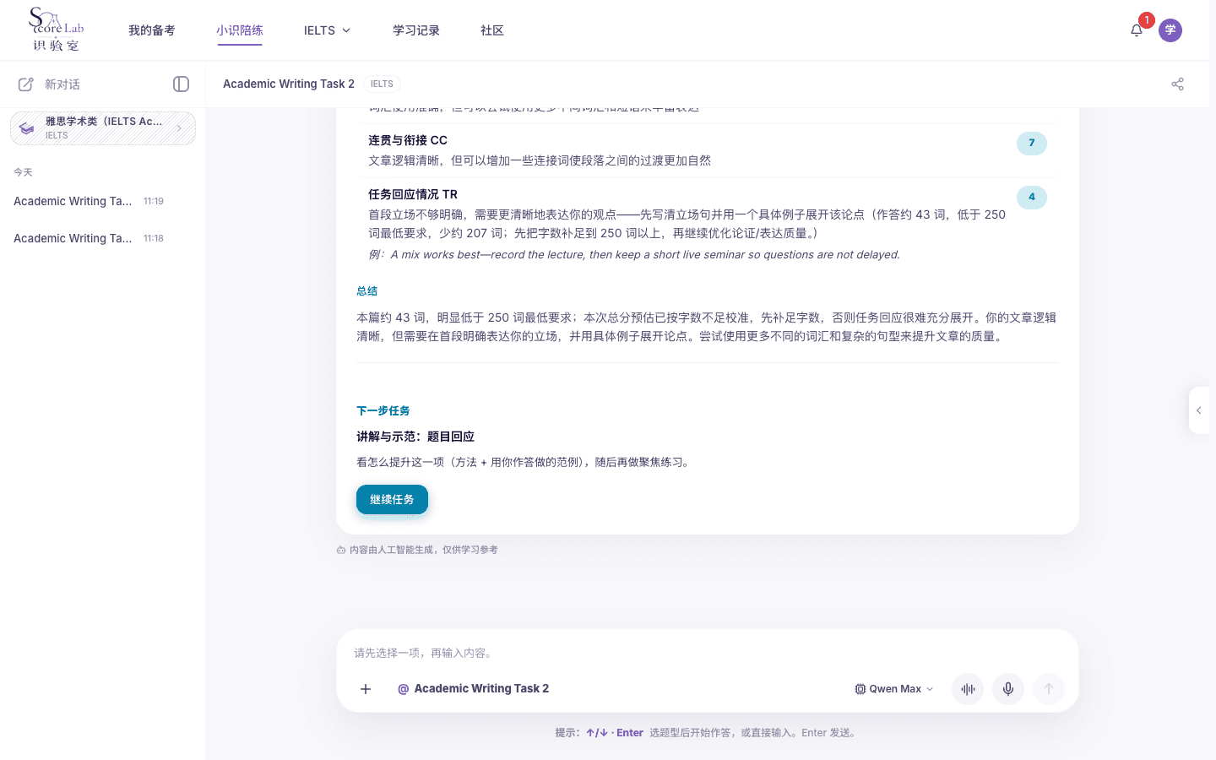Switch to 小识陪练 tab

pyautogui.click(x=240, y=30)
